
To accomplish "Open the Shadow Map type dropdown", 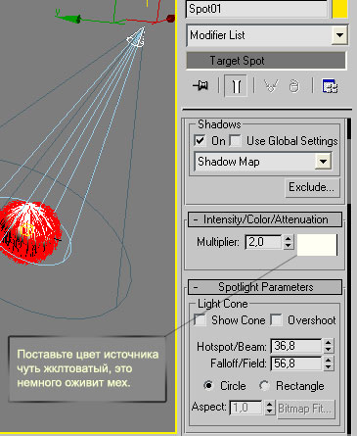I will [x=323, y=162].
